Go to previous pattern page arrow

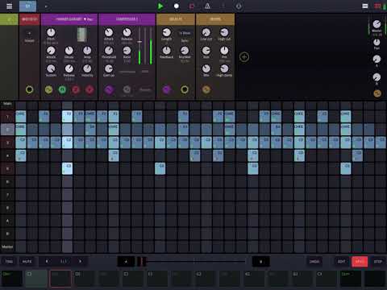47,261
